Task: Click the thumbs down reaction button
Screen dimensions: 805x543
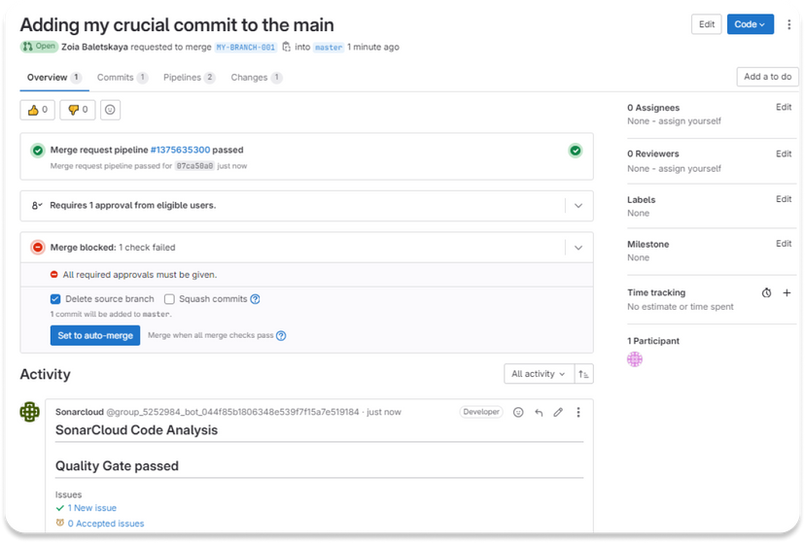Action: tap(77, 110)
